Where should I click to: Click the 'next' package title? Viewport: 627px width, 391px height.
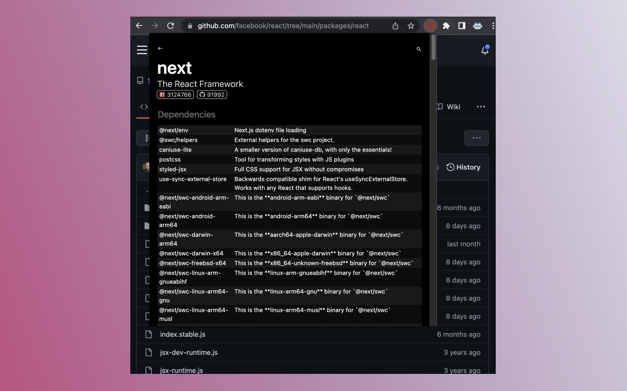click(x=174, y=68)
